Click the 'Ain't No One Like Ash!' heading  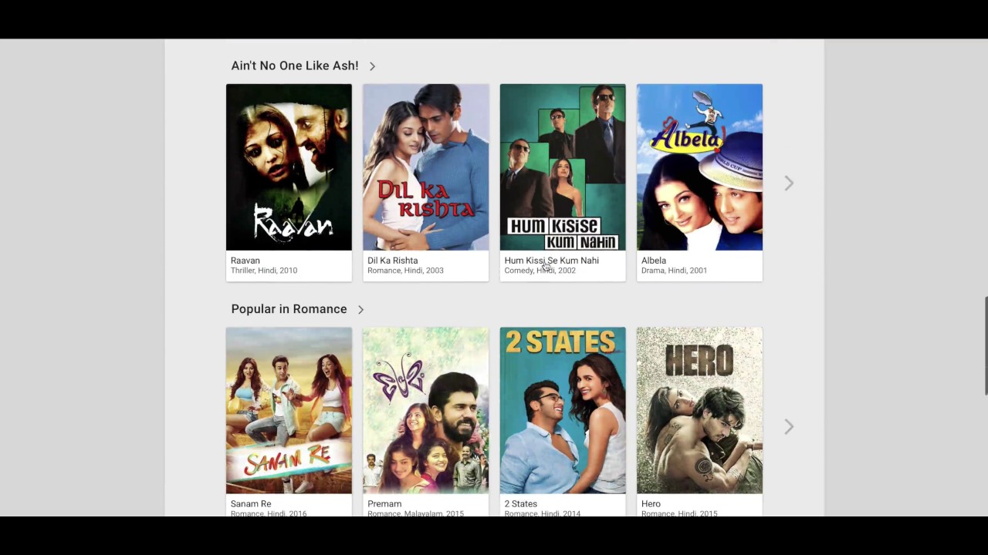click(x=295, y=66)
